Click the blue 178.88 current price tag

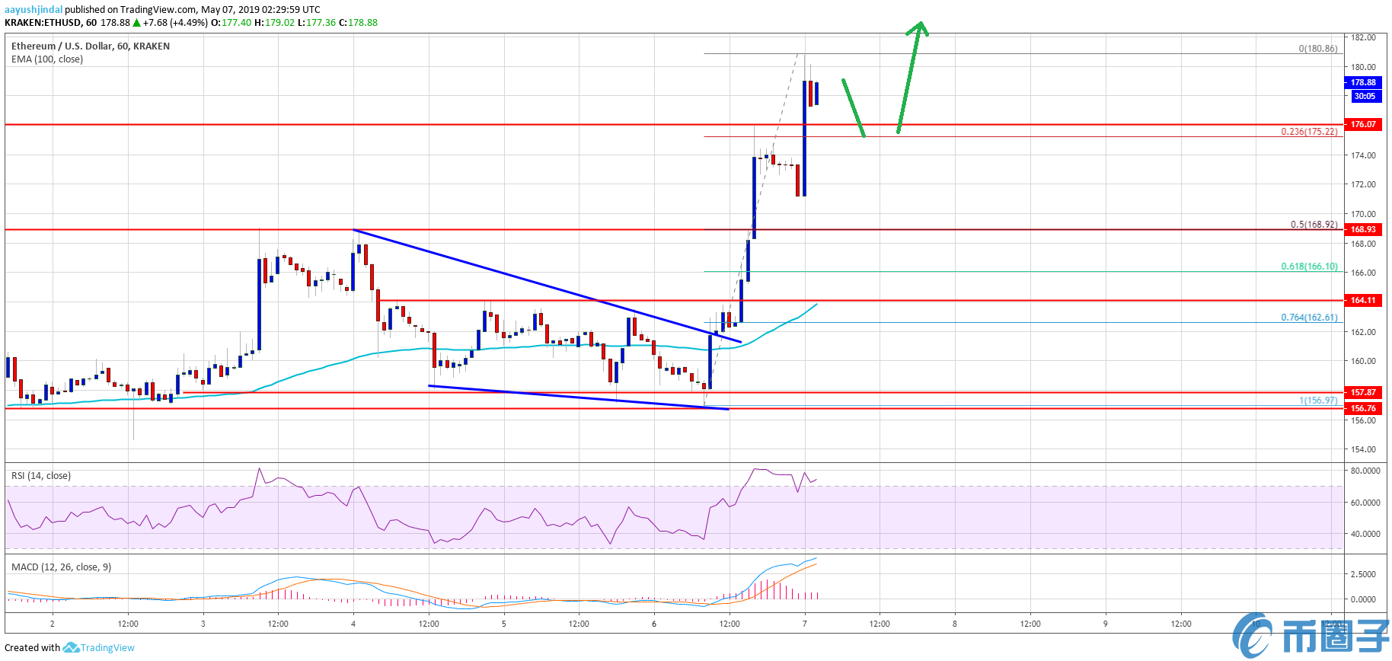coord(1363,82)
